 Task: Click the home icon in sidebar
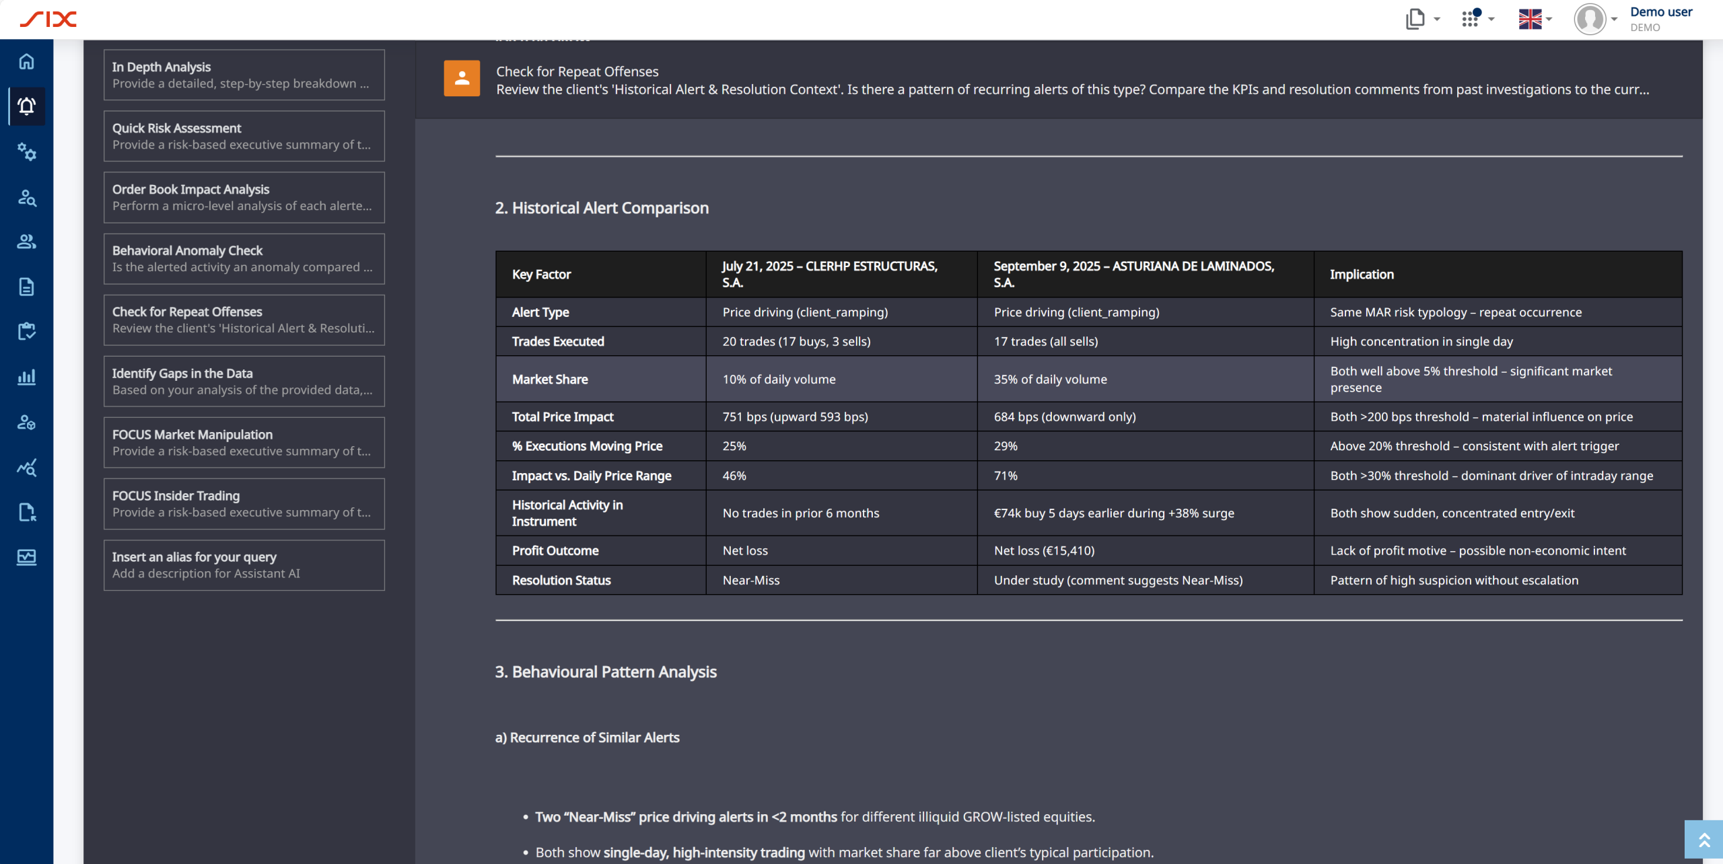pyautogui.click(x=26, y=61)
